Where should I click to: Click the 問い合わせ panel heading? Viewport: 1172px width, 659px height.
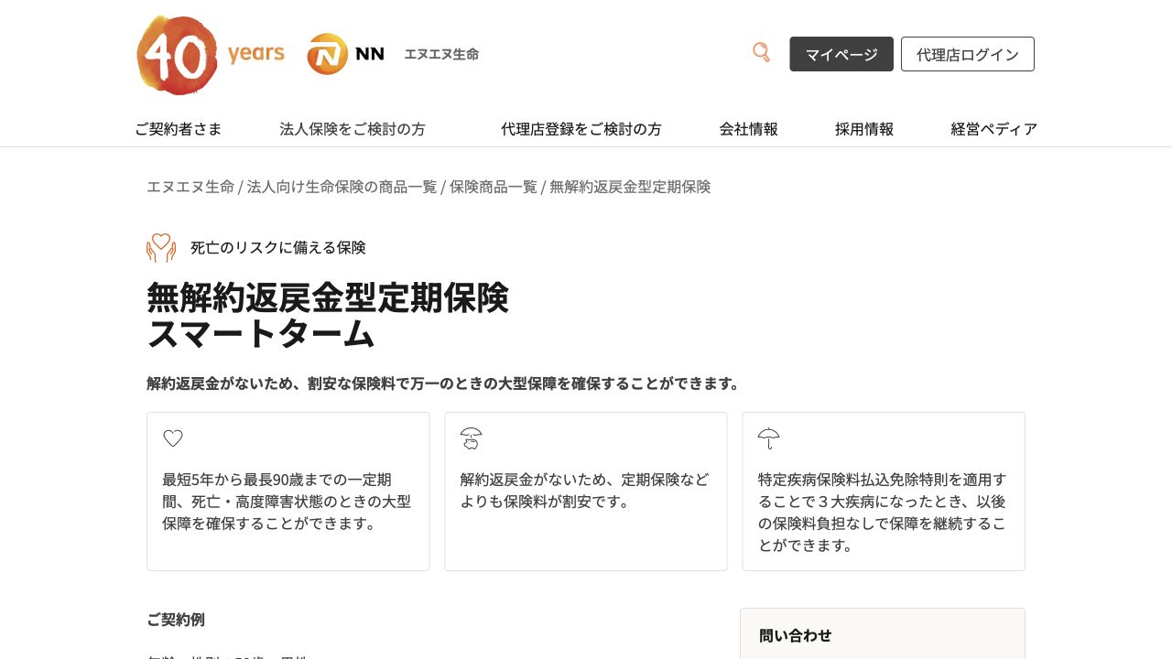796,635
